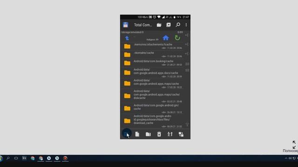Image resolution: width=298 pixels, height=167 pixels.
Task: Open the Total Com... title text
Action: [x=143, y=25]
